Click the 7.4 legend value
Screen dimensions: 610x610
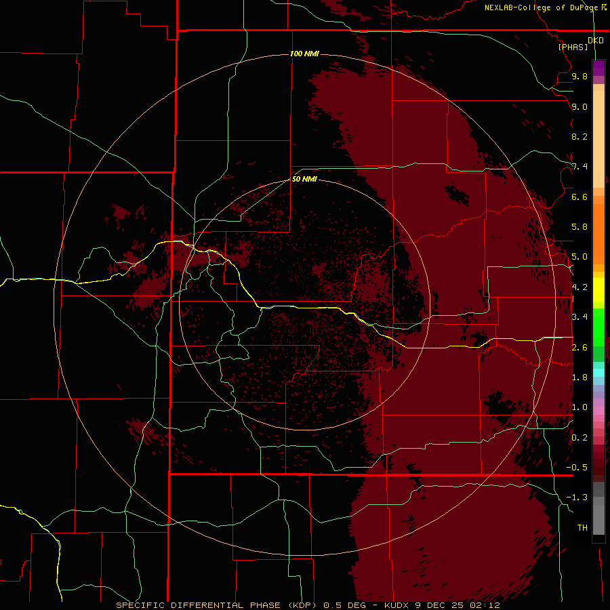[579, 167]
